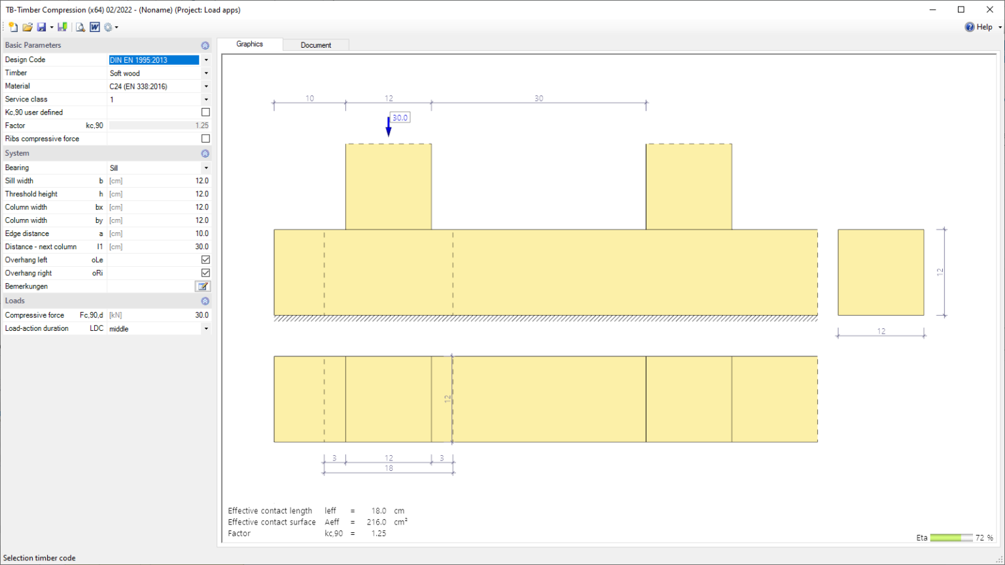Open the print preview
This screenshot has height=565, width=1005.
click(x=80, y=27)
